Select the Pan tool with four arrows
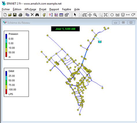 [x=90, y=15]
